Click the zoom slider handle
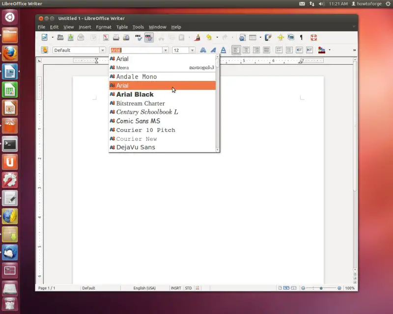Image resolution: width=393 pixels, height=314 pixels. (x=321, y=288)
